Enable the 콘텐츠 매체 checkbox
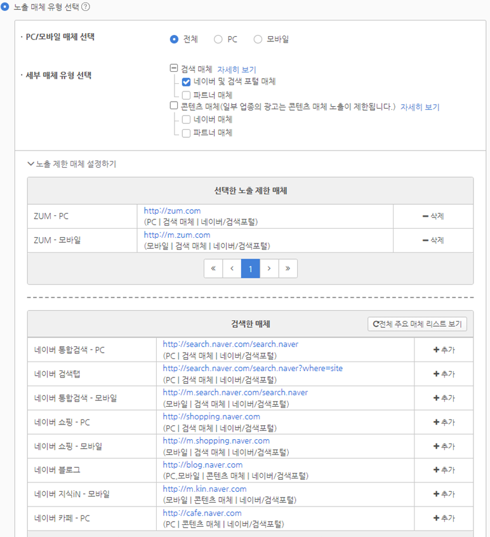Viewport: 490px width, 537px height. 174,105
